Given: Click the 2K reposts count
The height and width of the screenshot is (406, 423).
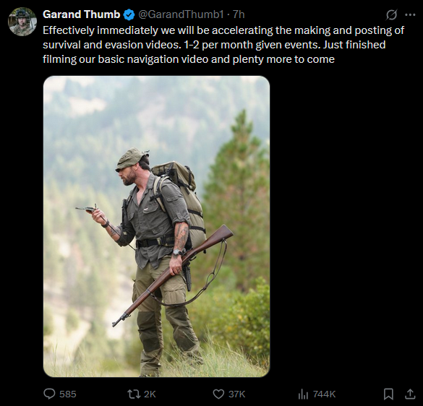Looking at the screenshot, I should click(x=150, y=394).
